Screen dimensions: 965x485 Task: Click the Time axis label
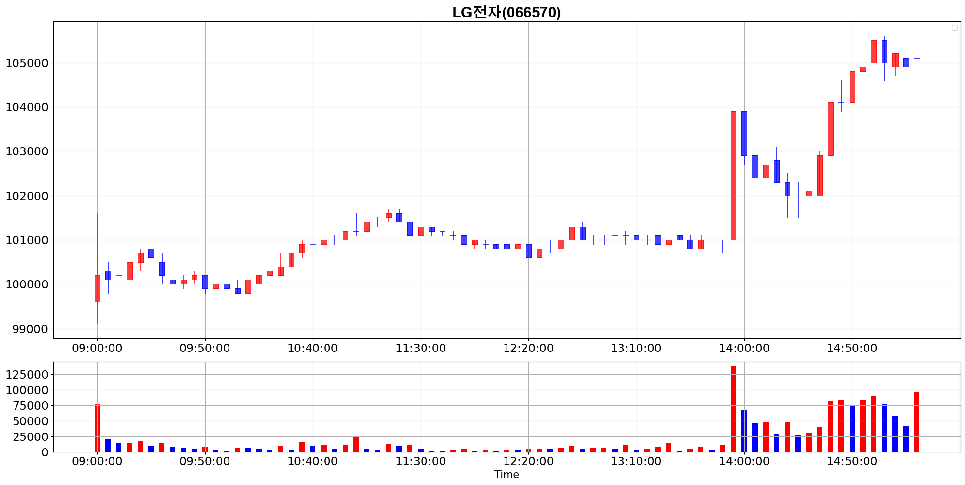click(x=507, y=475)
